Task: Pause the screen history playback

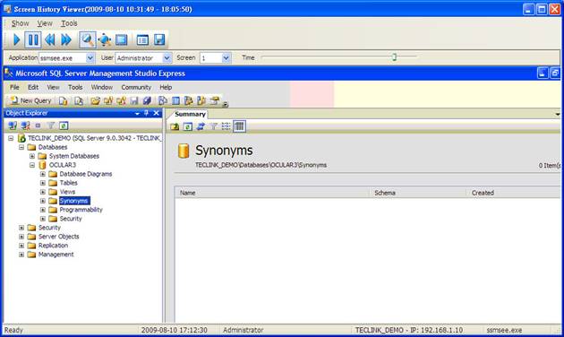Action: [33, 39]
